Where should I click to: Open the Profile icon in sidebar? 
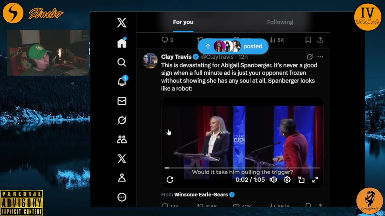tap(122, 178)
